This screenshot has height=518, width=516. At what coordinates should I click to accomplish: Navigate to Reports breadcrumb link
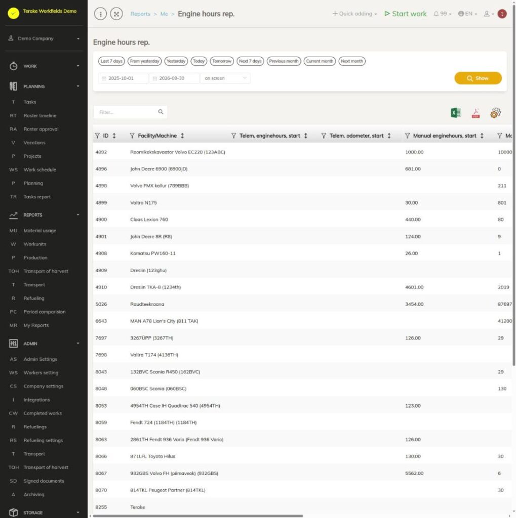pos(140,14)
